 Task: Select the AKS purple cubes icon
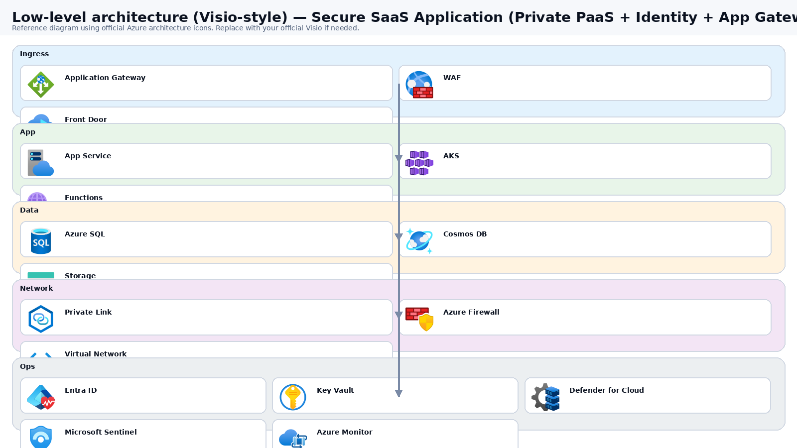[x=419, y=163]
